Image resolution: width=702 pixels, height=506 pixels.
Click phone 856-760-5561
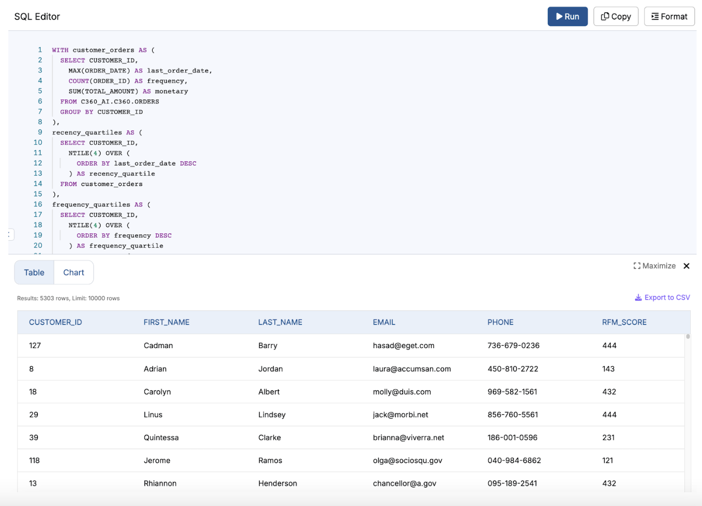[x=513, y=414]
